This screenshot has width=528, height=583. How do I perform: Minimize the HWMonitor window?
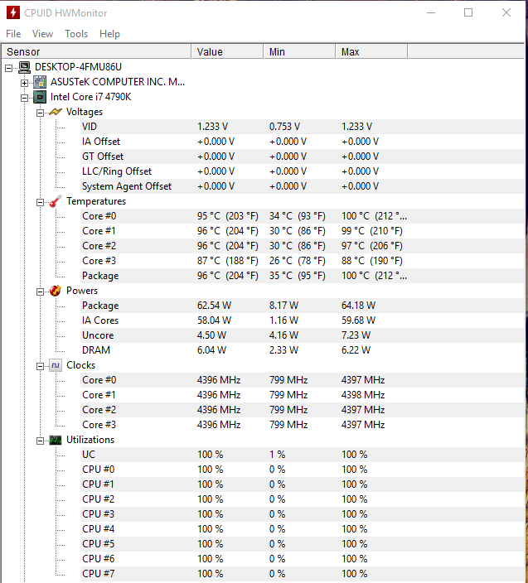(x=431, y=12)
